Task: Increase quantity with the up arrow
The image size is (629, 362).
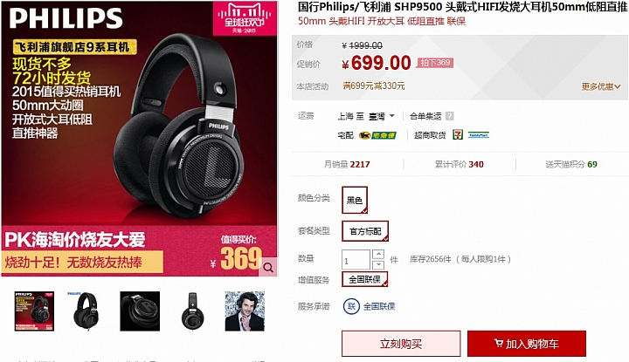Action: tap(378, 255)
